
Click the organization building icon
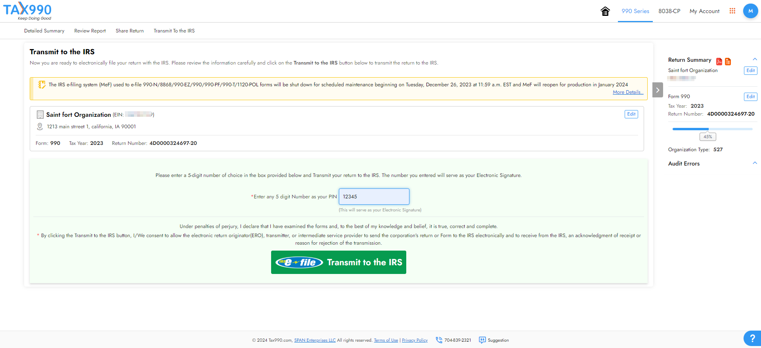click(x=40, y=115)
